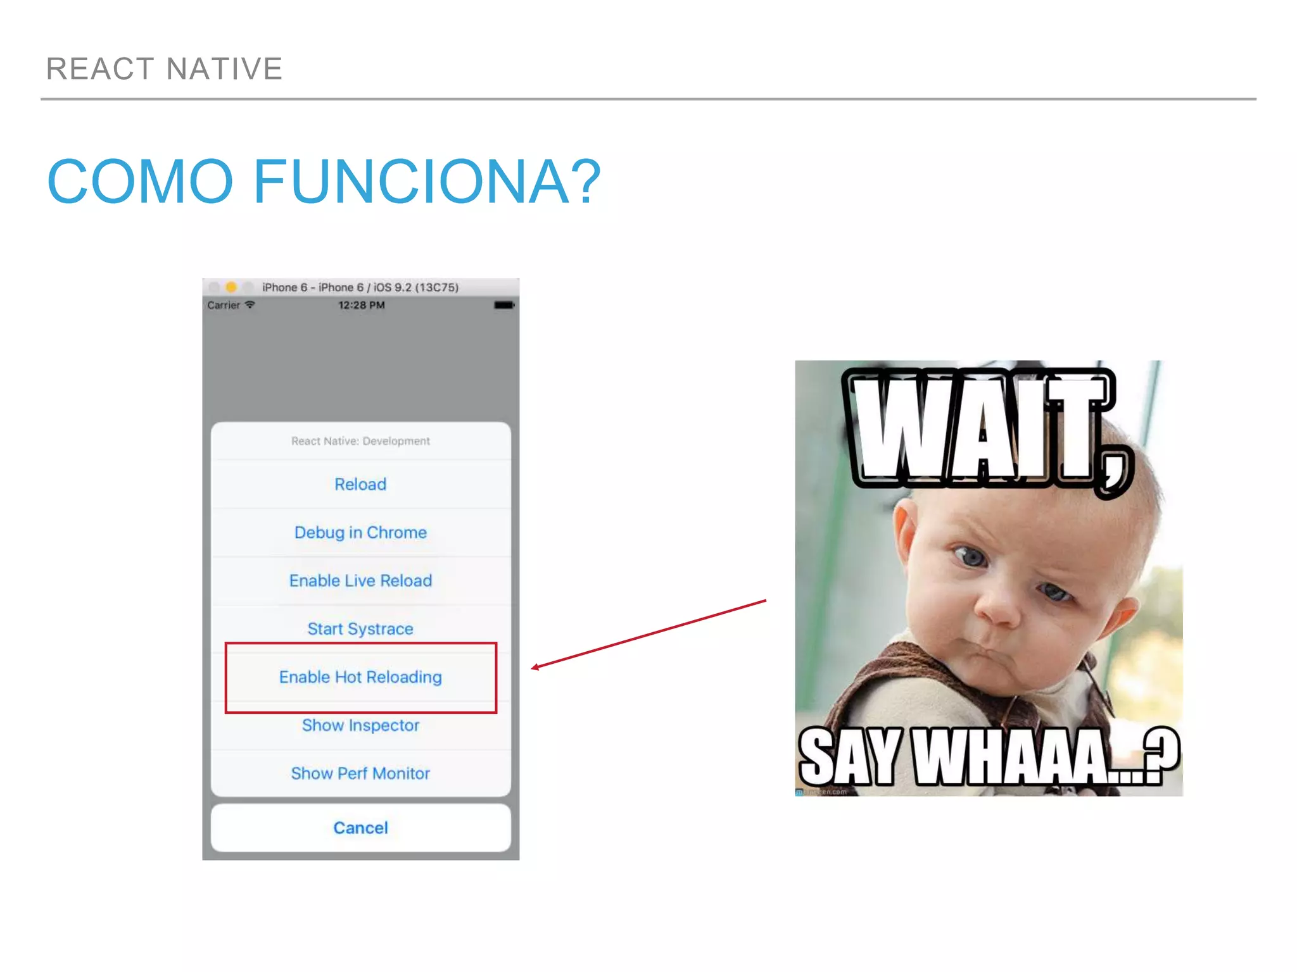Click the yellow minimize simulator button
Viewport: 1297px width, 972px height.
click(x=231, y=287)
